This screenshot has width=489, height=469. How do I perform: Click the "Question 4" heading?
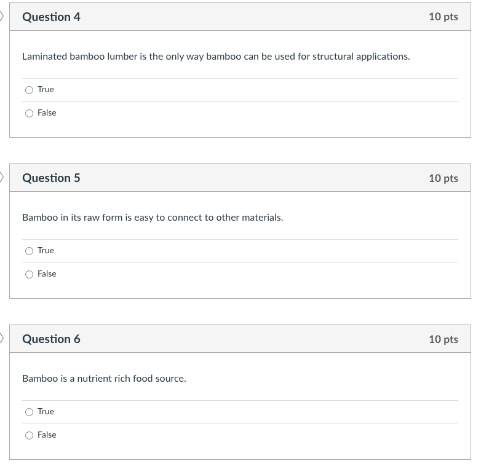(x=51, y=17)
